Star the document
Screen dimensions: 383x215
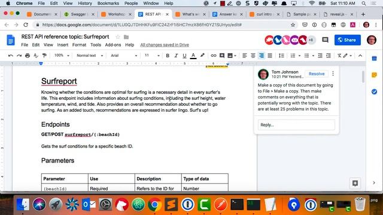tap(118, 37)
